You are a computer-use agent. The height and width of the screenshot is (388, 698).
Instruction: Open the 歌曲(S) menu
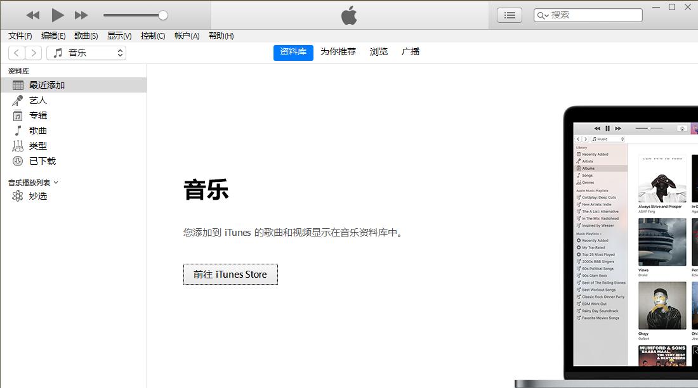pos(86,36)
